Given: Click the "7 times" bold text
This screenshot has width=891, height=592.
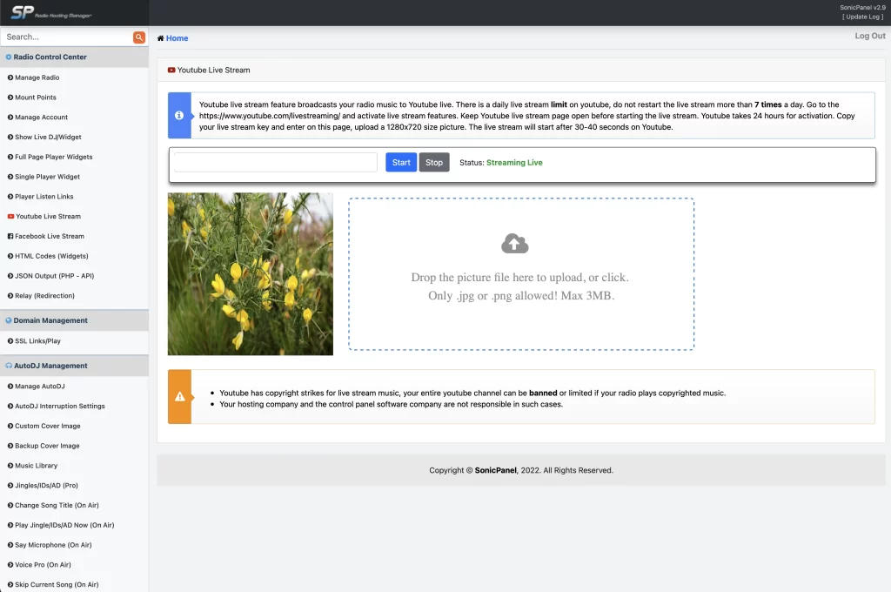Looking at the screenshot, I should [767, 104].
